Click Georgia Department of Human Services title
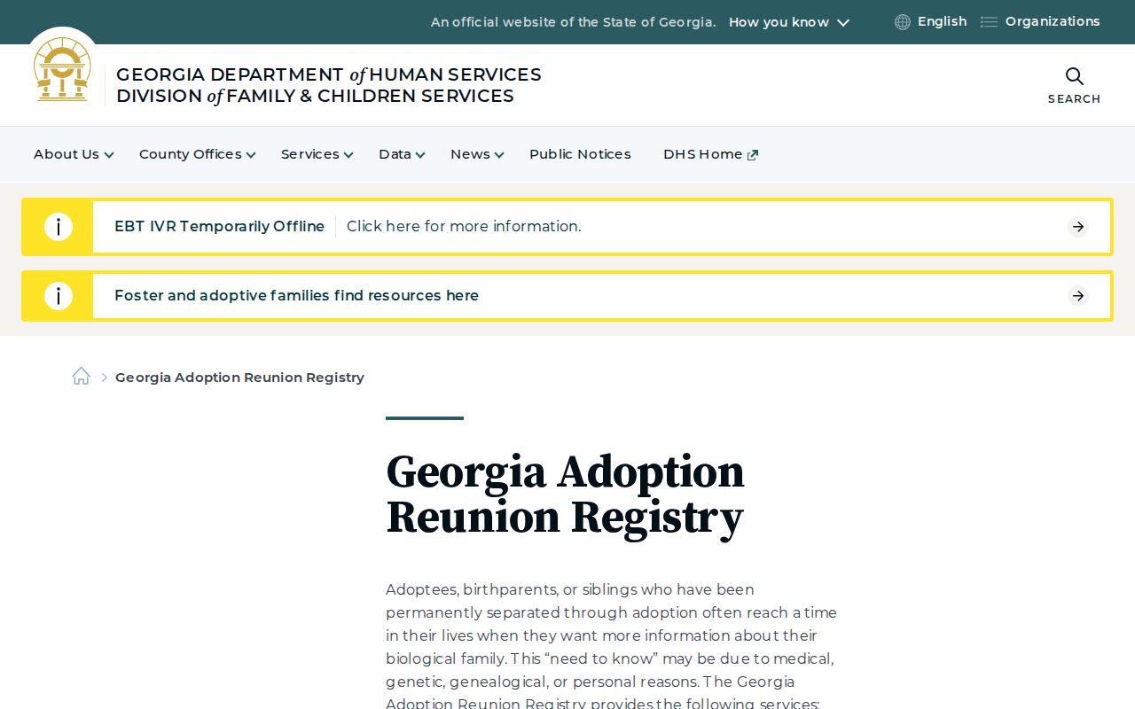The image size is (1135, 709). point(328,74)
